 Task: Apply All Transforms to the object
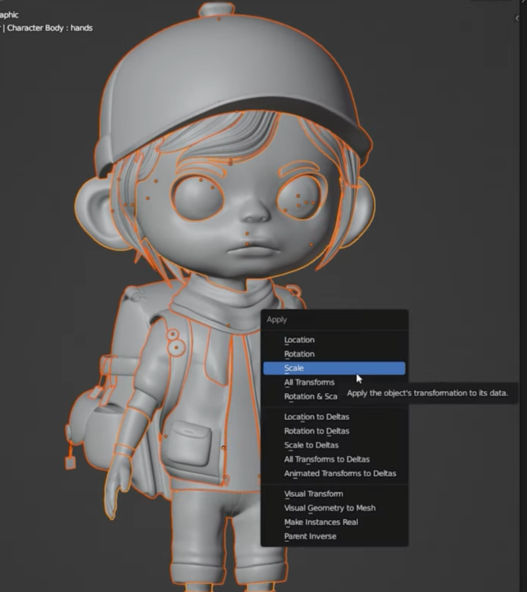tap(309, 382)
